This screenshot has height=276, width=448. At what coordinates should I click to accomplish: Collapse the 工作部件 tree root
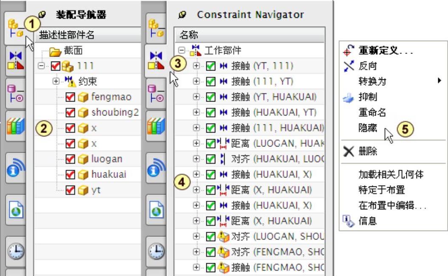pyautogui.click(x=181, y=50)
